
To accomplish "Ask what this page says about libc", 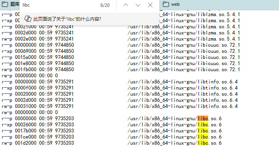I will 67,19.
